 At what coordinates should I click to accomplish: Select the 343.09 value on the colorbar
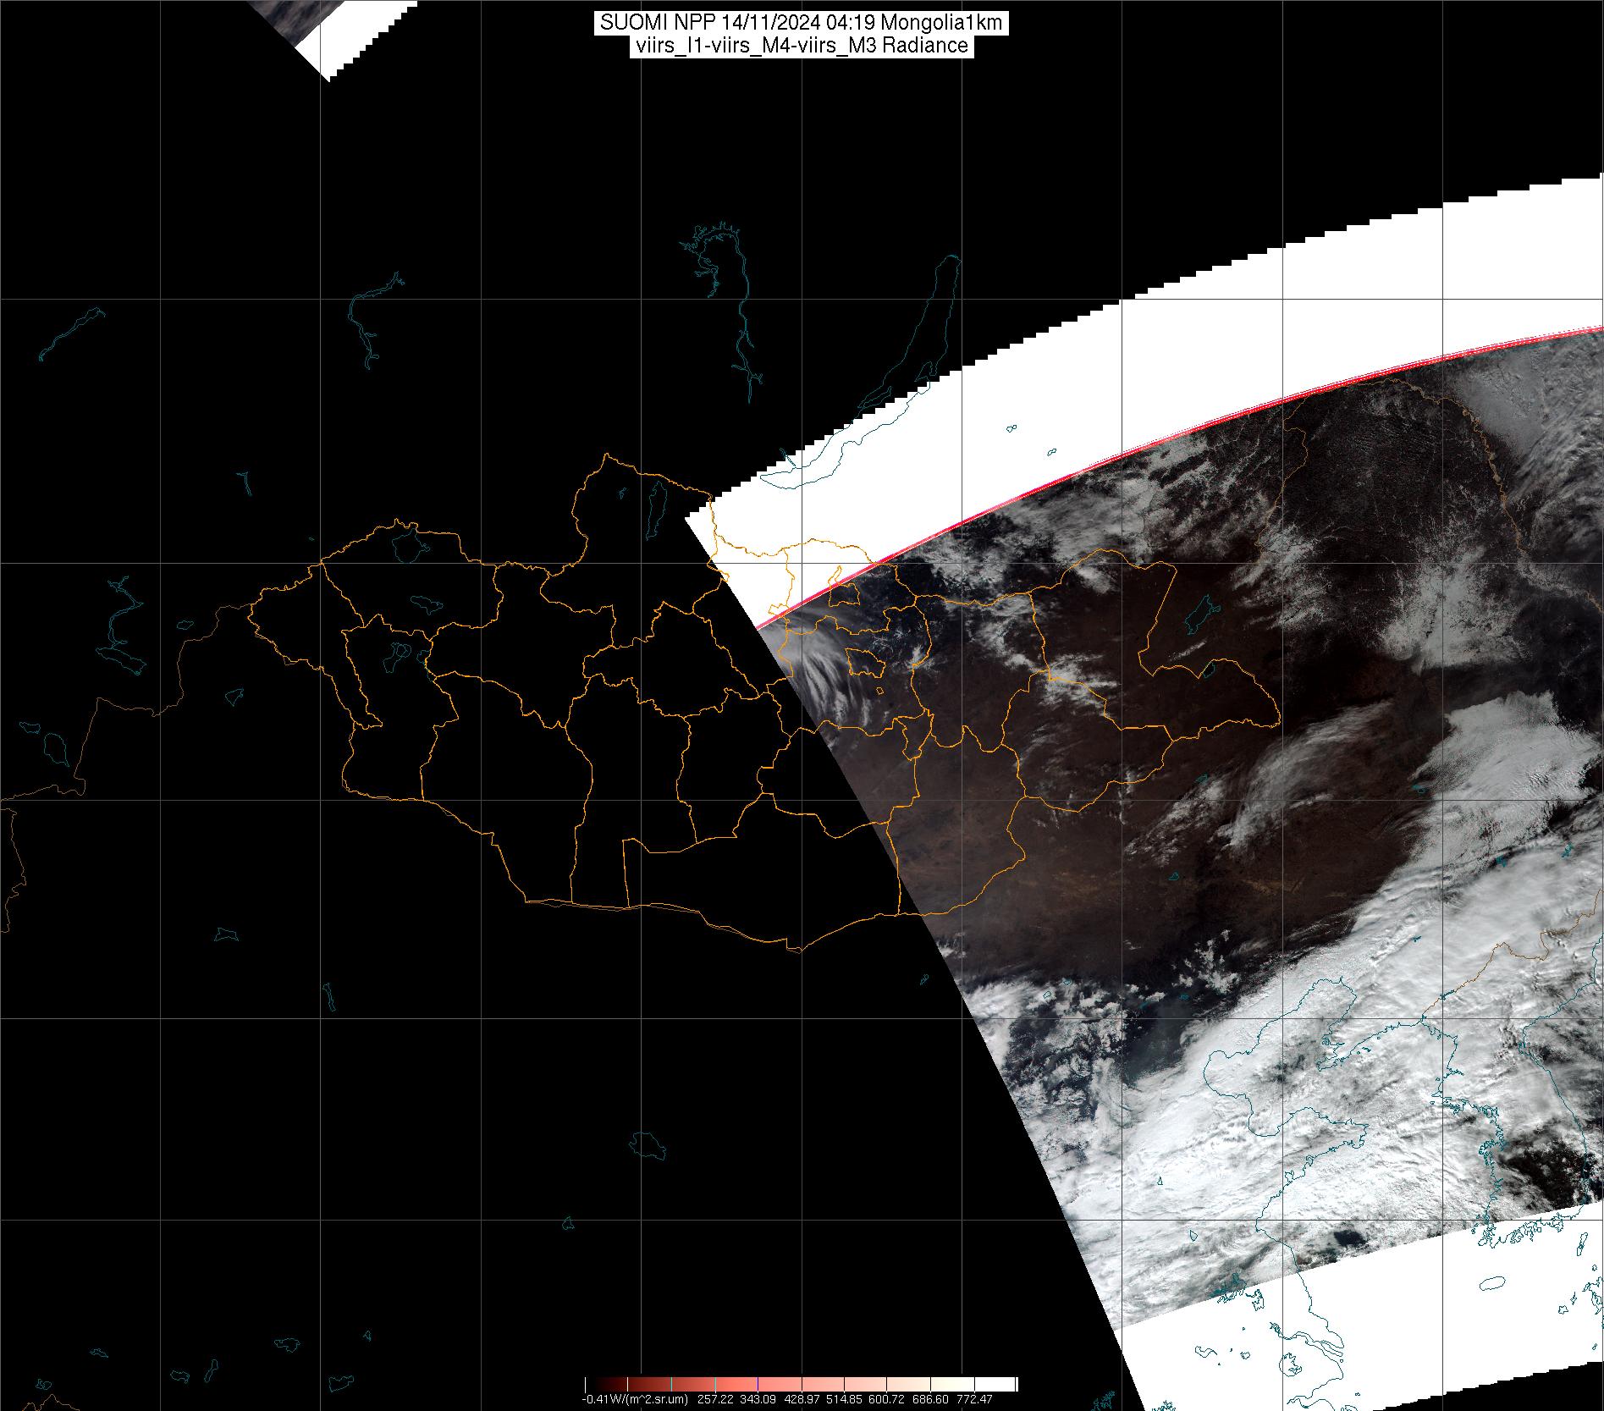758,1400
